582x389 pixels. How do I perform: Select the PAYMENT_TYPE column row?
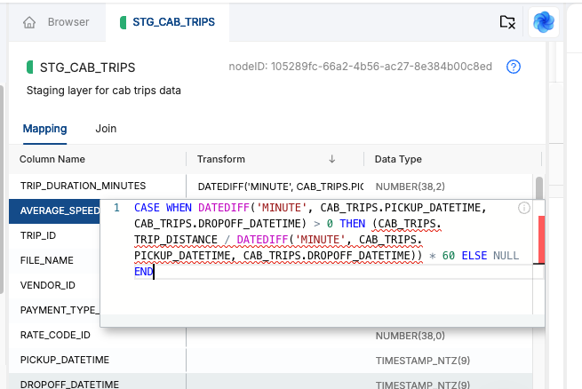pos(54,310)
